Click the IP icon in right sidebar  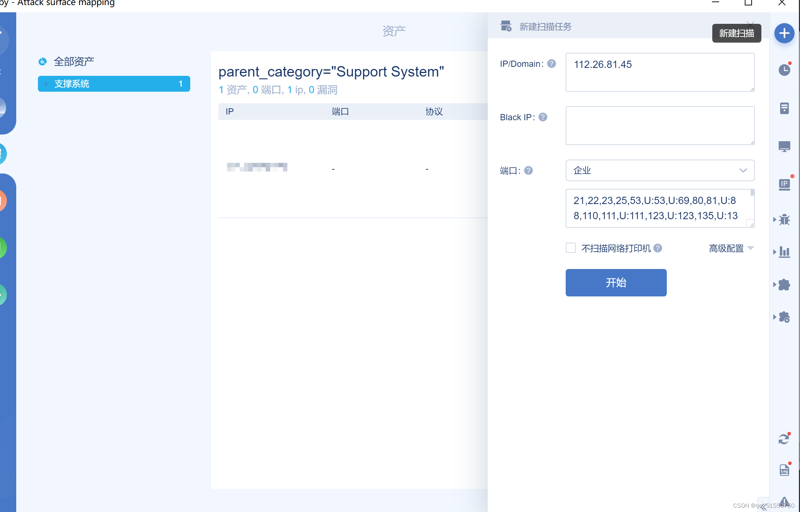(x=784, y=185)
